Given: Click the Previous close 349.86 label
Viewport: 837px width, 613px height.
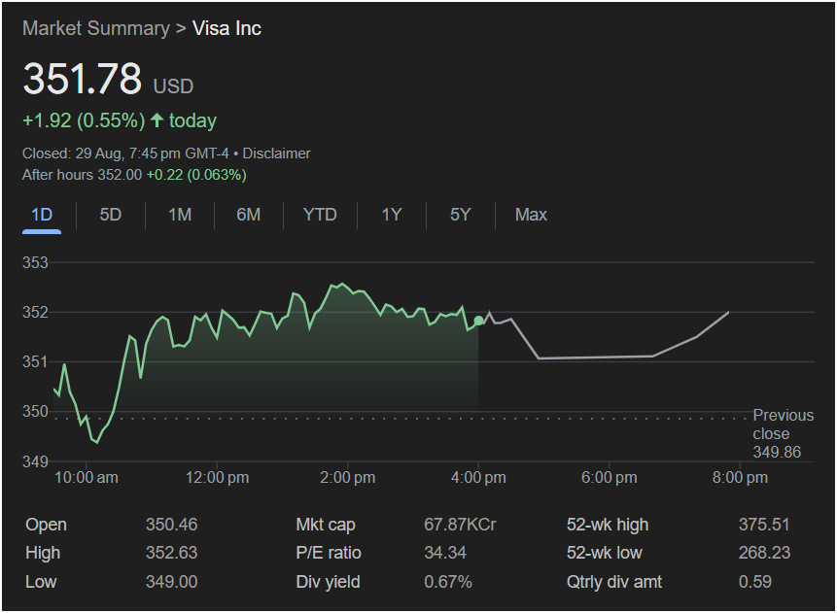Looking at the screenshot, I should click(784, 433).
